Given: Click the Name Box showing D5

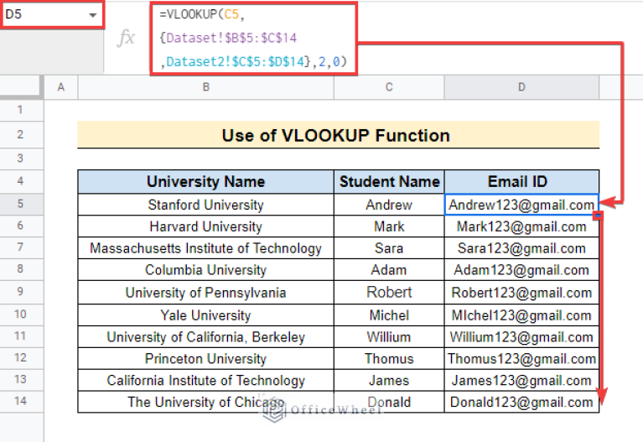Looking at the screenshot, I should (42, 15).
